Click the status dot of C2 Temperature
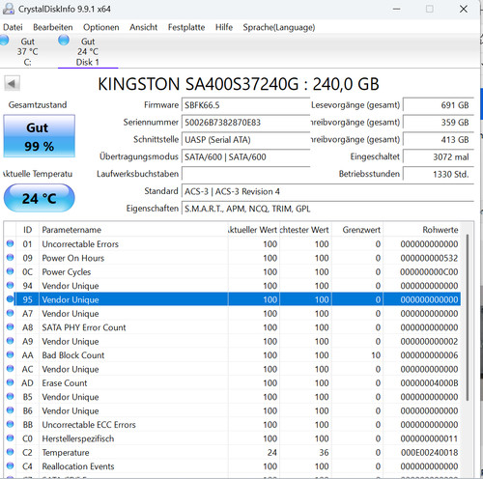483x479 pixels. pyautogui.click(x=10, y=452)
